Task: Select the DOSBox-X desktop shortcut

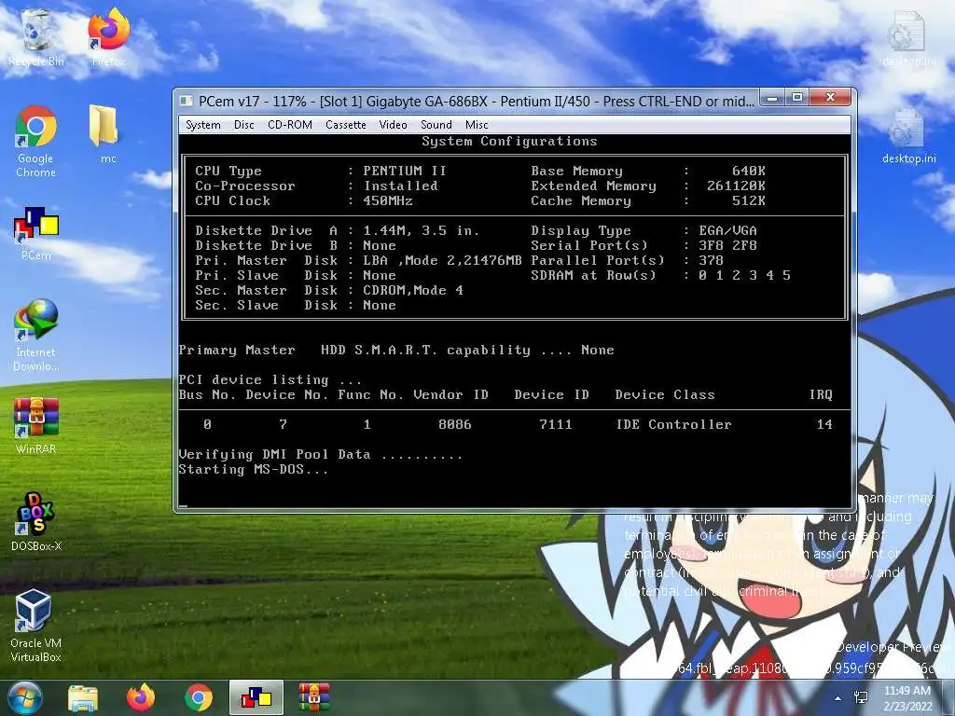Action: pyautogui.click(x=36, y=522)
